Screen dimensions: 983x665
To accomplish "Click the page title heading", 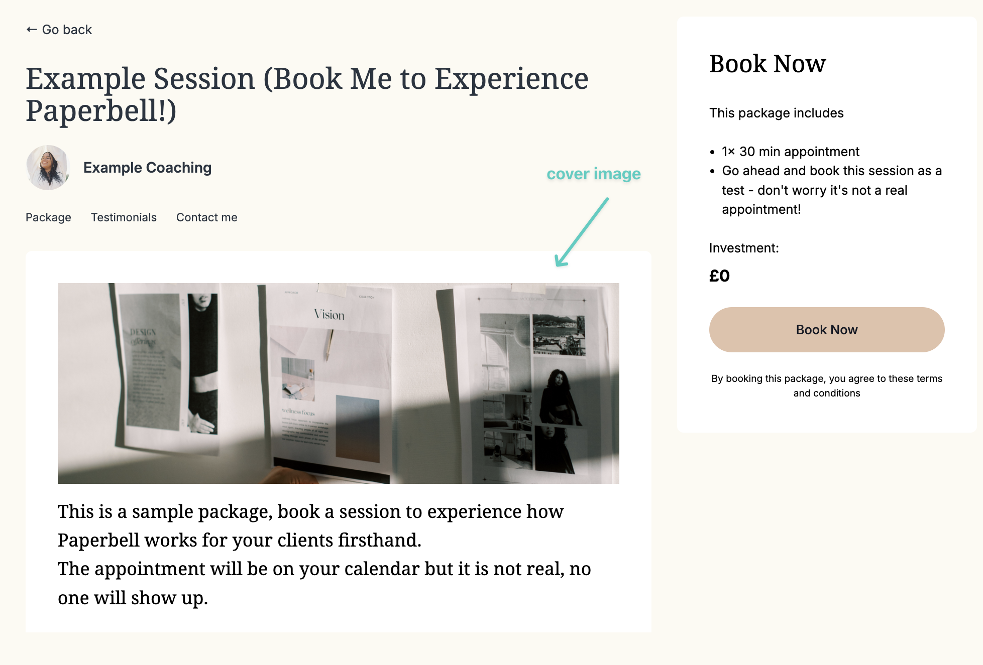I will click(x=307, y=95).
